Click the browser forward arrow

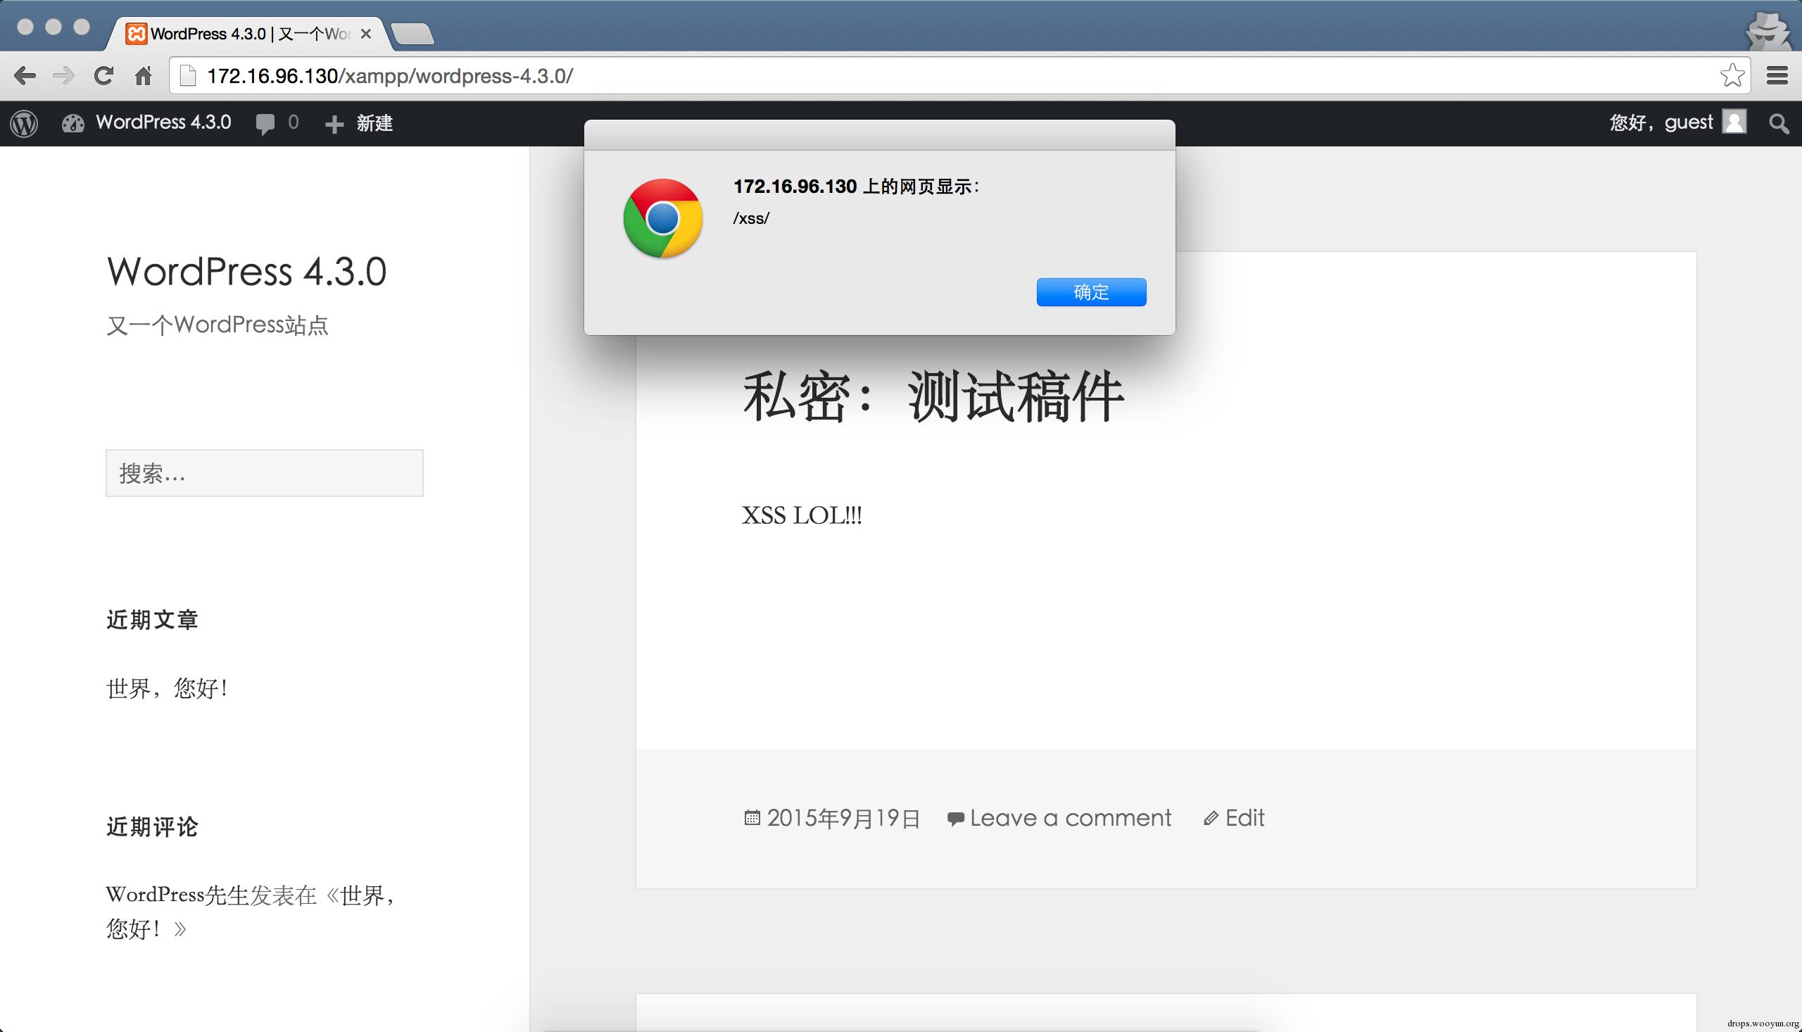point(64,76)
